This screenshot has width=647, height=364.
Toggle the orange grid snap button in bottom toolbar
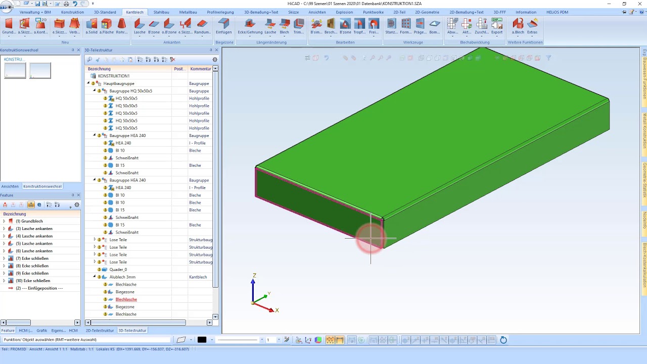(330, 340)
